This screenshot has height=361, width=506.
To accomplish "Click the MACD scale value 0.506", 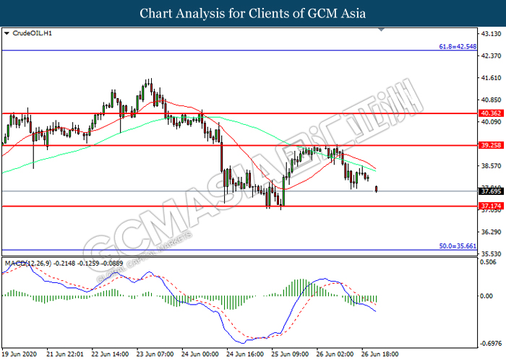I will pos(488,262).
